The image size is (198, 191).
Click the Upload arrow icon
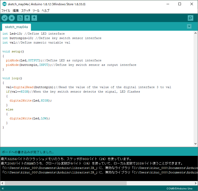pyautogui.click(x=12, y=18)
